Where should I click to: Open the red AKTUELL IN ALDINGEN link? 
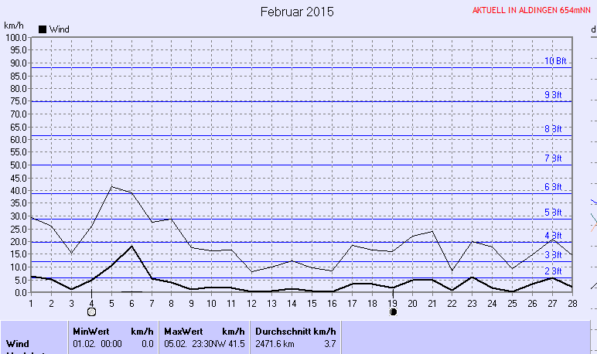click(x=531, y=12)
